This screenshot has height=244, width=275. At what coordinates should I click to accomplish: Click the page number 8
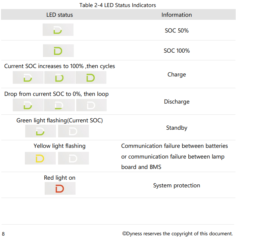click(3, 234)
